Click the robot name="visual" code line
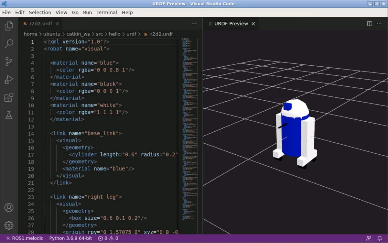This screenshot has height=243, width=388. click(x=77, y=49)
